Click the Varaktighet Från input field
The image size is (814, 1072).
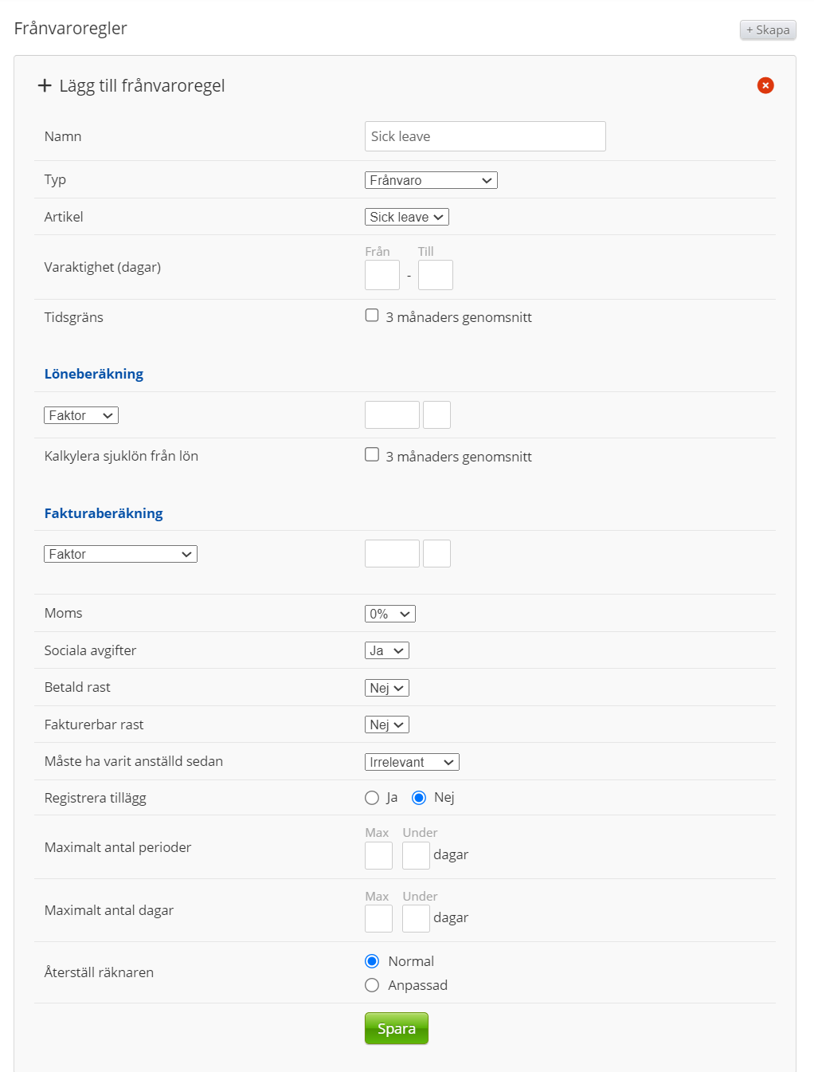click(382, 275)
